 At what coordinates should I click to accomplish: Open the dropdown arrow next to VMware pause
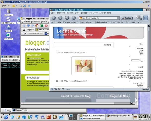pos(17,6)
